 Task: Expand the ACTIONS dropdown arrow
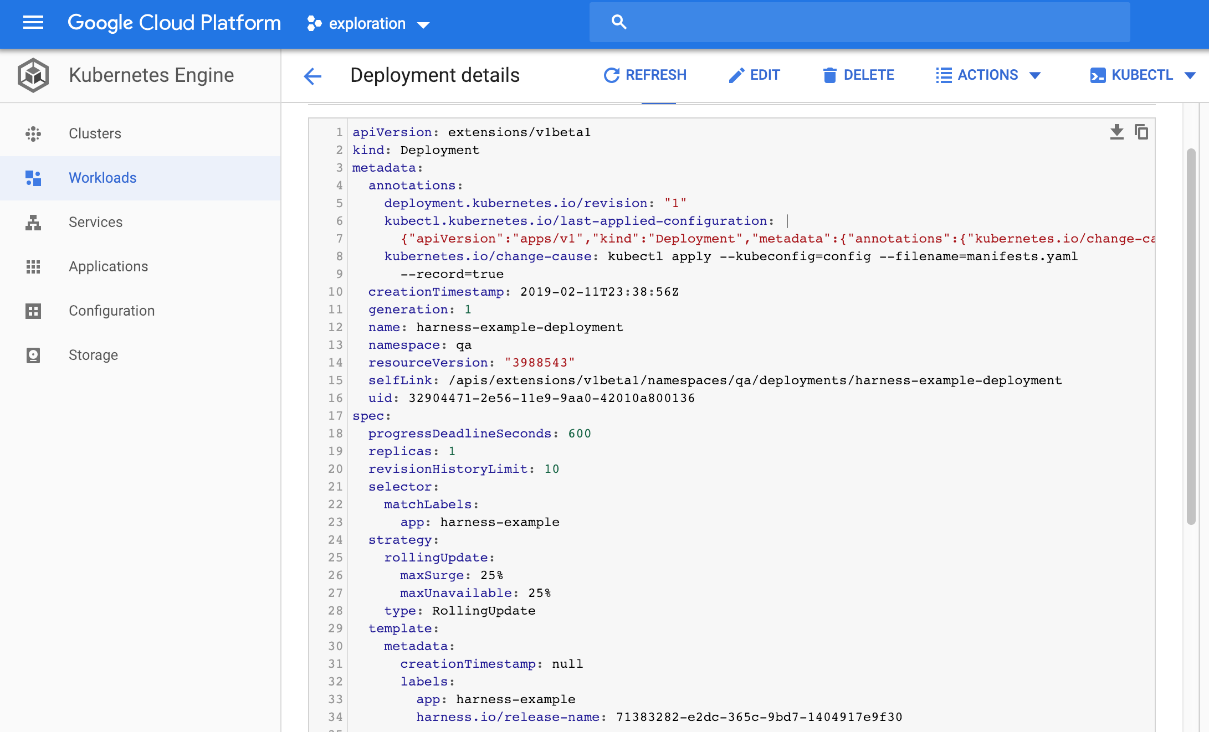click(1034, 75)
